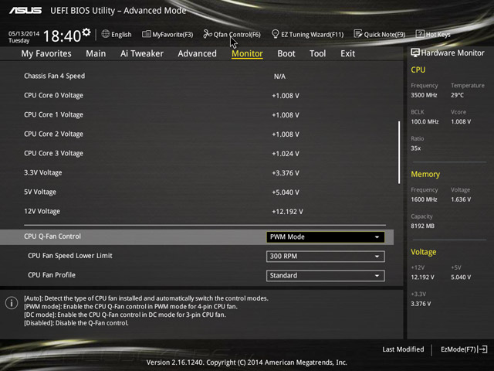
Task: Open the Exit tab
Action: [347, 53]
